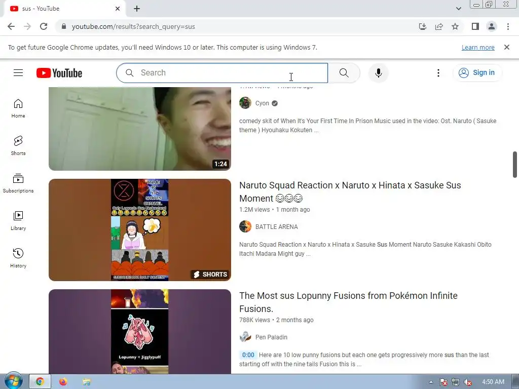Open the Learn more link

(478, 47)
